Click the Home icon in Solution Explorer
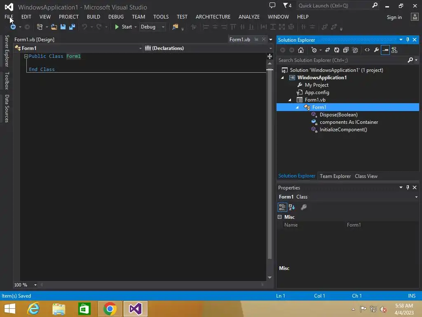 coord(301,50)
